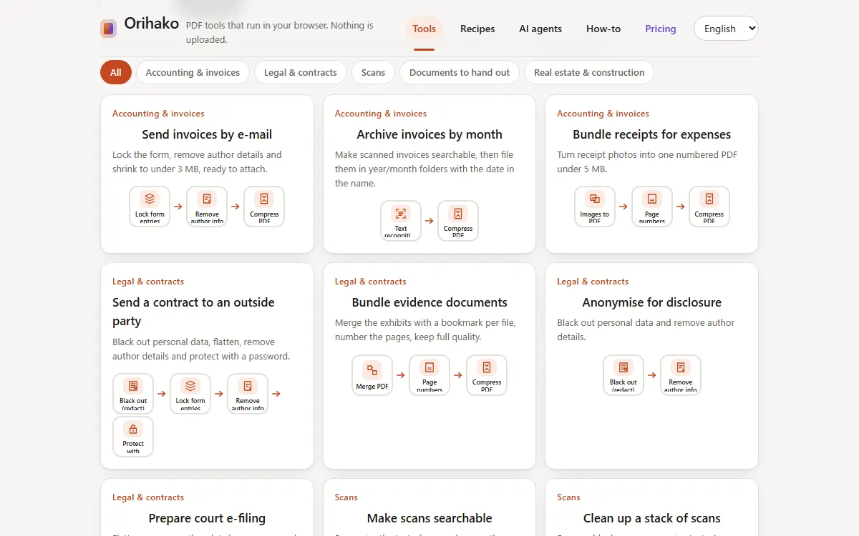This screenshot has width=859, height=536.
Task: Switch to the Tools tab
Action: pos(424,29)
